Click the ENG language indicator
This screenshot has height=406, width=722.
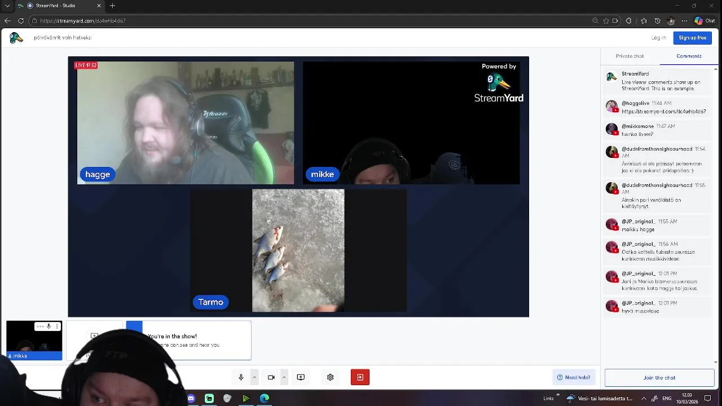point(667,398)
